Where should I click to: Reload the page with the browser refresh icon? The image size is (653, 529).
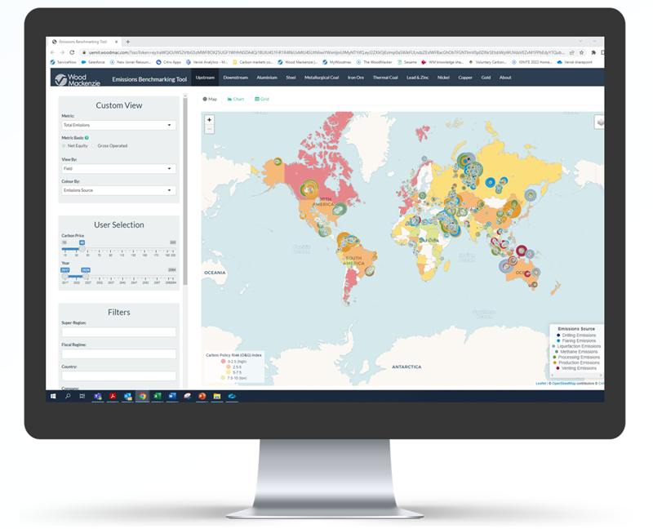tap(72, 52)
